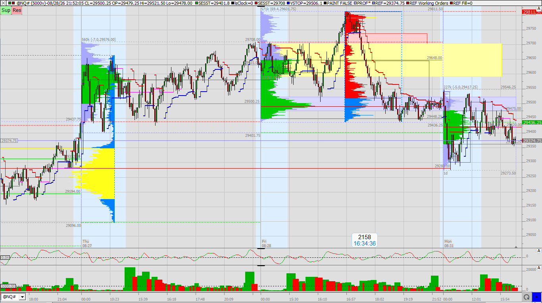Click the @NQ# symbol entry box
The image size is (542, 303).
pos(10,297)
